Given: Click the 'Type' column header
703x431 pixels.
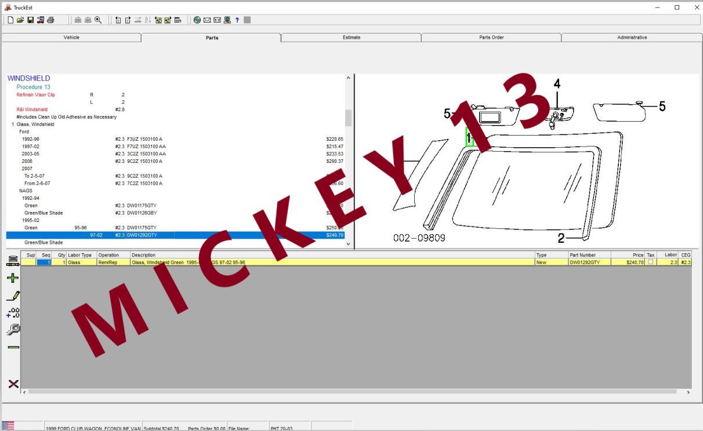Looking at the screenshot, I should 552,255.
